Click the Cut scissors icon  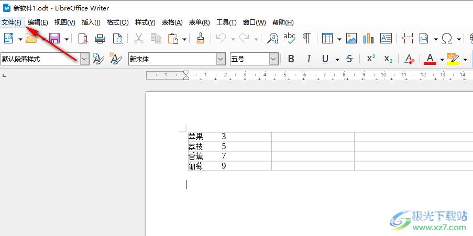[x=138, y=39]
